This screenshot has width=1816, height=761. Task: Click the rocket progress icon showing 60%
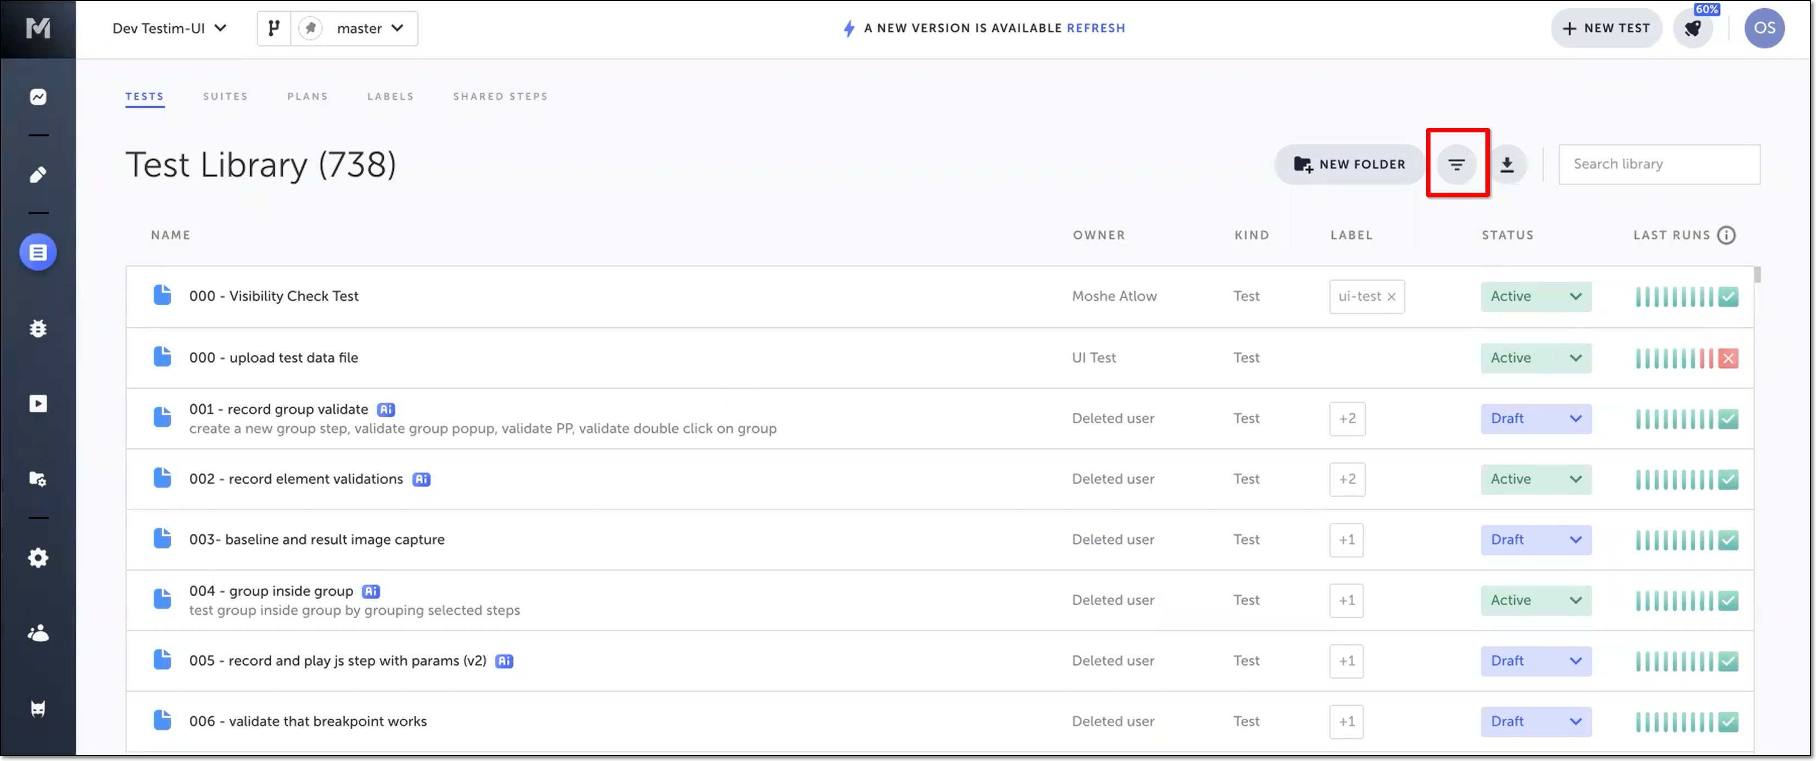click(1692, 28)
